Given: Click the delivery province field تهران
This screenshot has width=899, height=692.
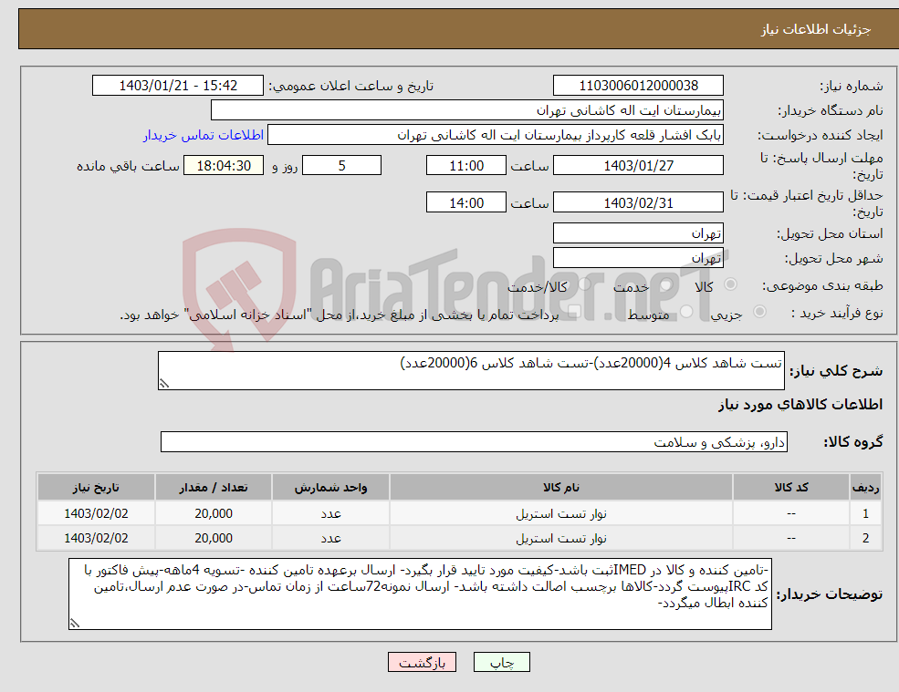Looking at the screenshot, I should click(x=638, y=233).
